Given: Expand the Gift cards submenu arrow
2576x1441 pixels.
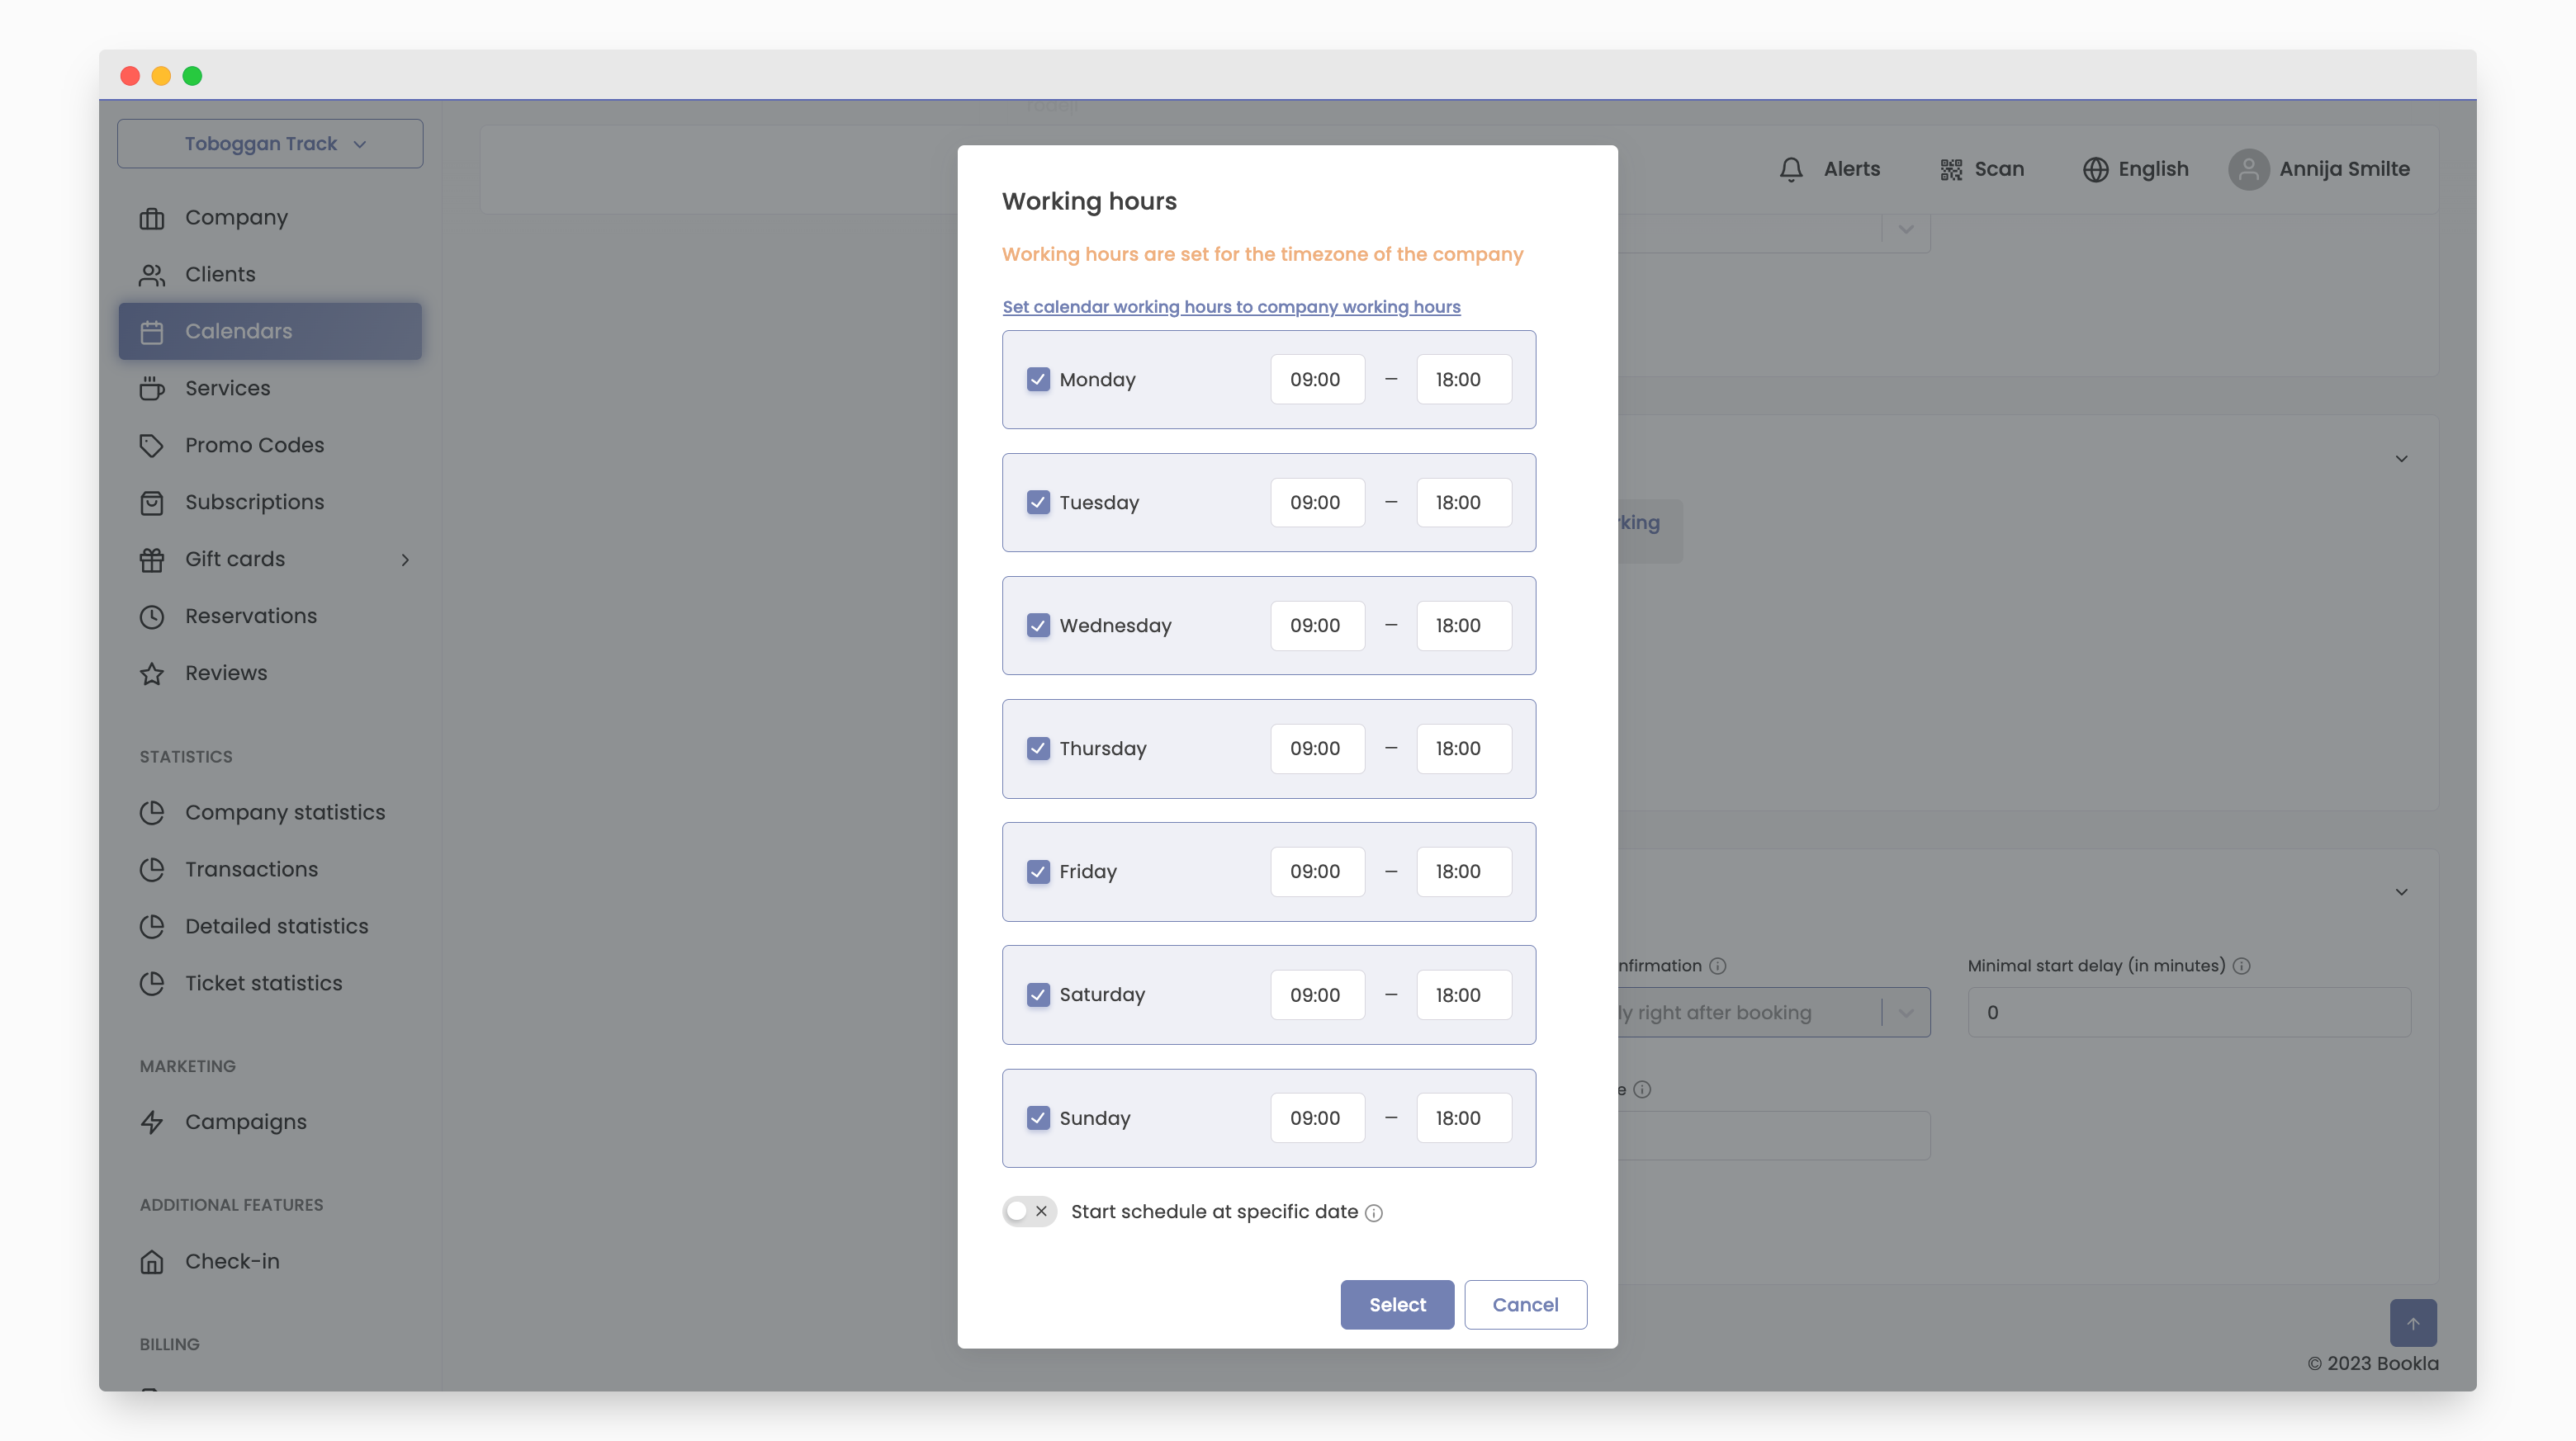Looking at the screenshot, I should coord(405,560).
